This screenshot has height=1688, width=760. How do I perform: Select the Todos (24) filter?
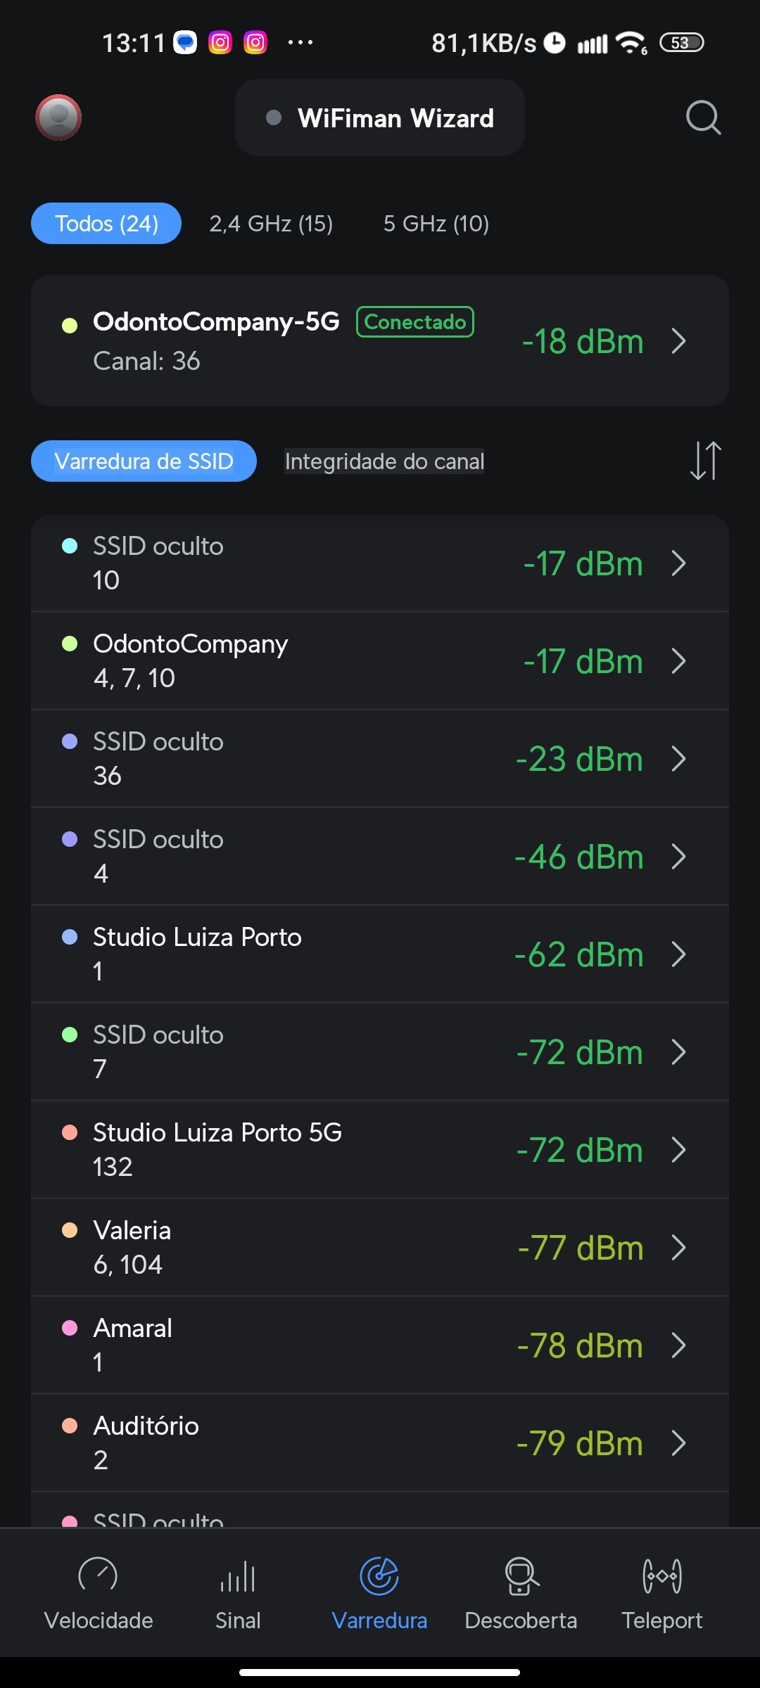click(106, 224)
